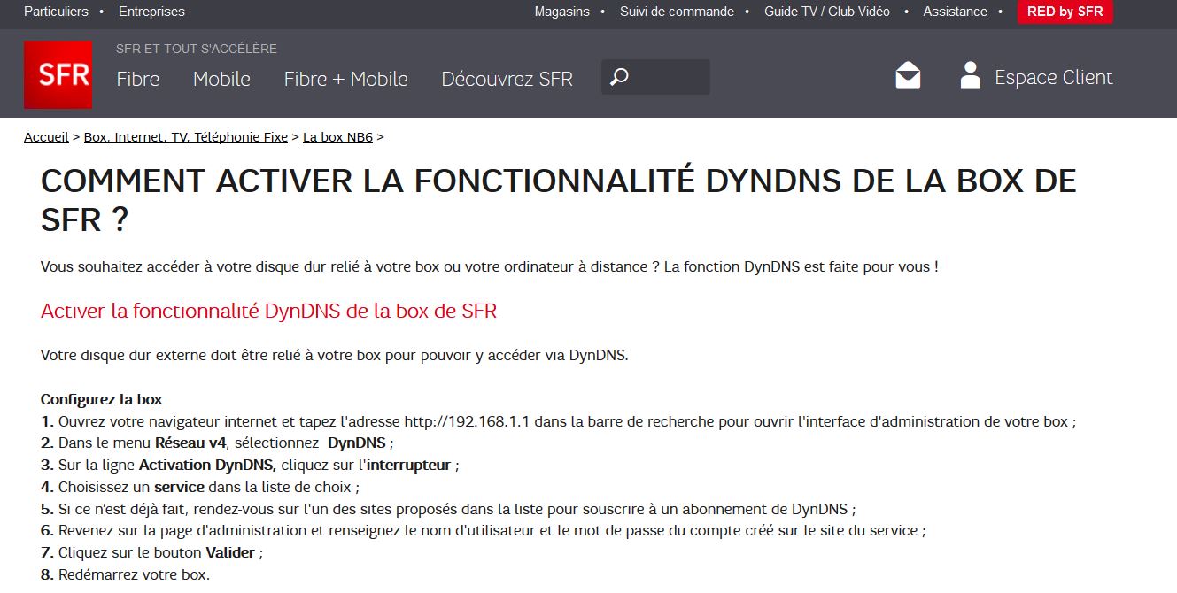Click step 7 text 'Cliquez sur le bouton Valider'

(151, 552)
